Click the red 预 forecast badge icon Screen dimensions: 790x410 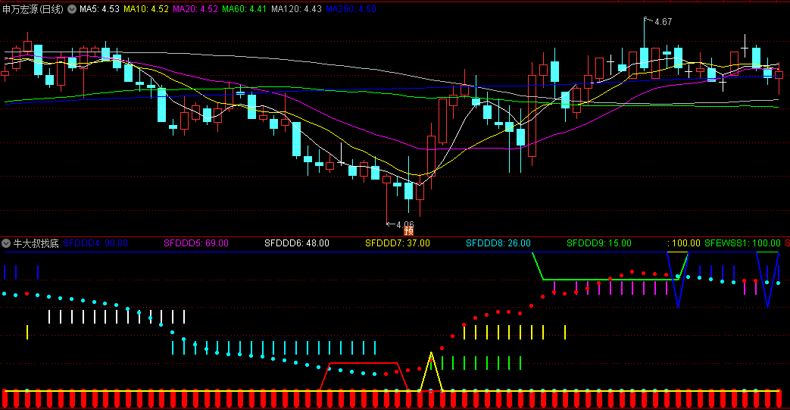(x=408, y=231)
